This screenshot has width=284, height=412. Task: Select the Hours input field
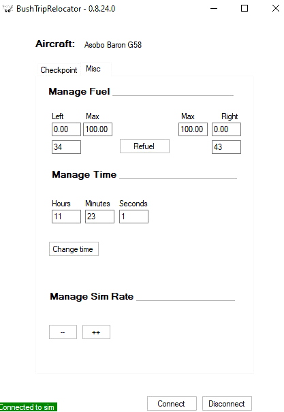click(x=66, y=217)
